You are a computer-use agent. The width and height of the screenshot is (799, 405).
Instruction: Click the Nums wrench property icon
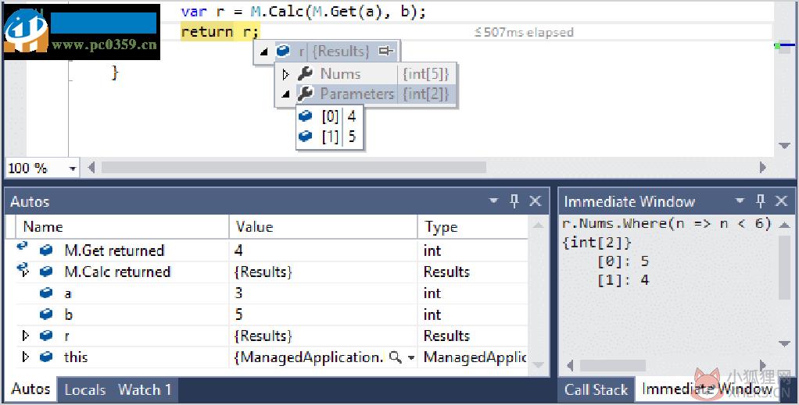coord(305,74)
